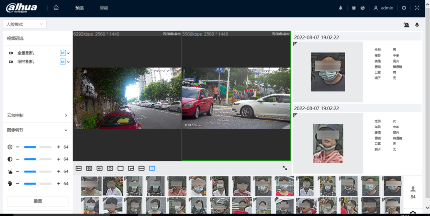Viewport: 430px width, 216px height.
Task: Select the picture-in-picture layout
Action: [x=131, y=168]
